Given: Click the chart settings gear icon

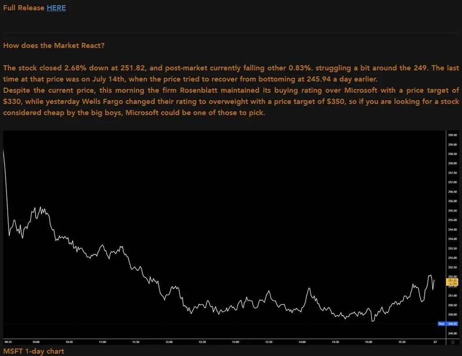Looking at the screenshot, I should click(x=453, y=342).
